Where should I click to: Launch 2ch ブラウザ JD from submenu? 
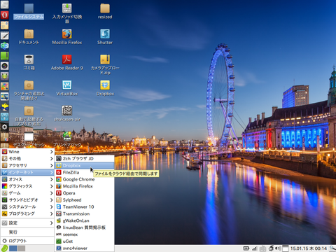click(x=85, y=159)
